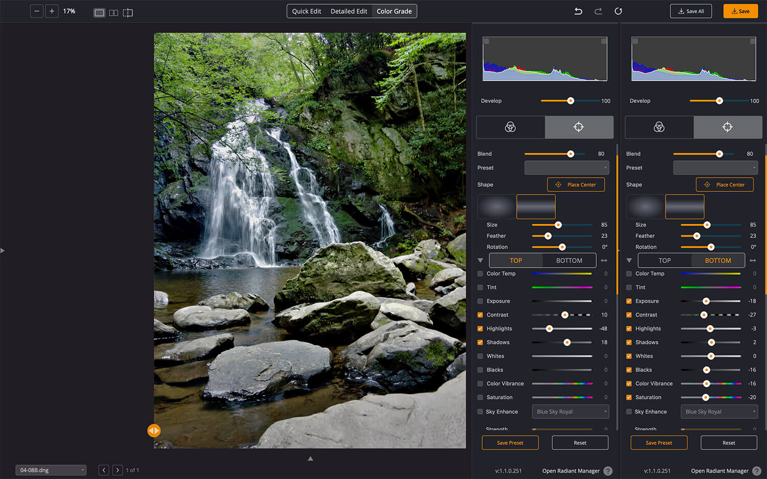Image resolution: width=767 pixels, height=479 pixels.
Task: Switch to the Quick Edit tab
Action: (x=306, y=11)
